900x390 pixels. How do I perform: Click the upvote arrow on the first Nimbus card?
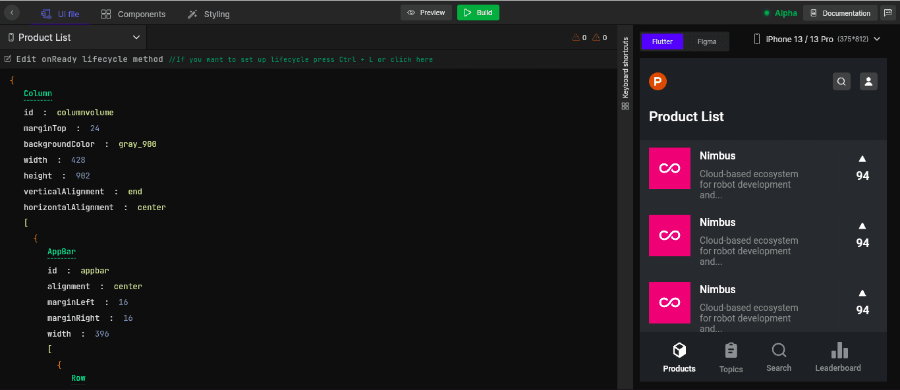point(862,159)
